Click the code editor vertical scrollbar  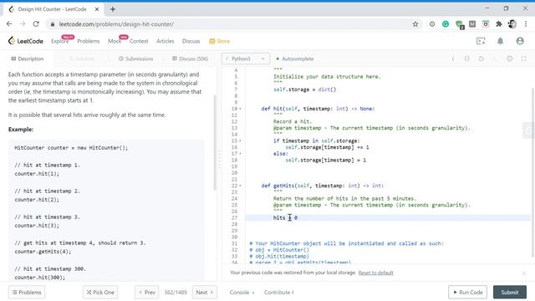pos(532,172)
